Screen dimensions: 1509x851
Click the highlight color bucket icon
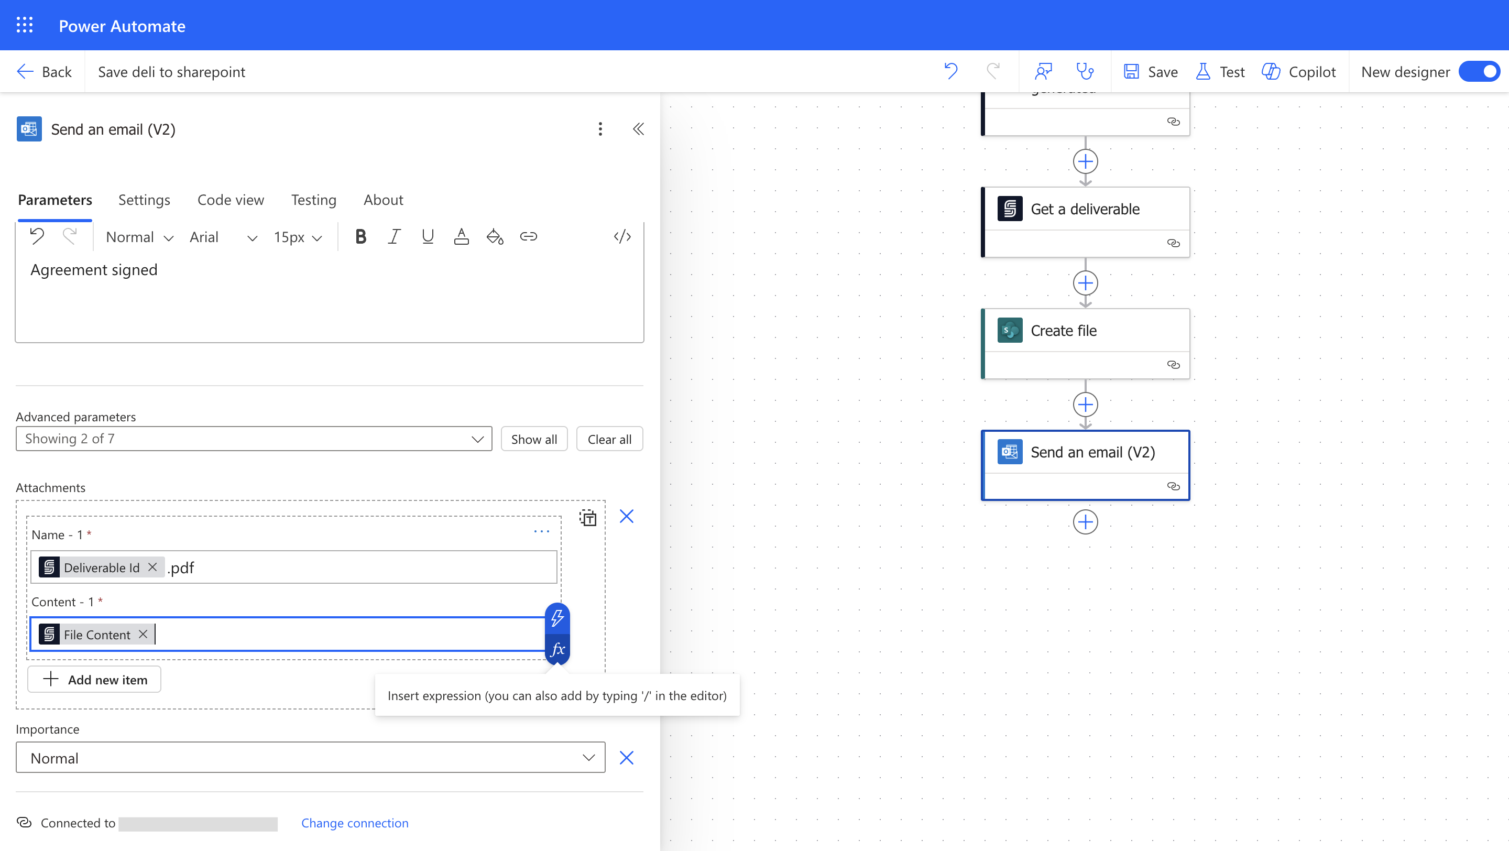coord(495,237)
